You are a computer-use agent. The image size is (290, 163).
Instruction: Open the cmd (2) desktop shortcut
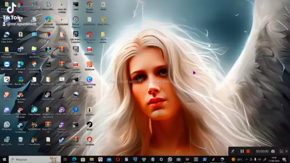[76, 126]
